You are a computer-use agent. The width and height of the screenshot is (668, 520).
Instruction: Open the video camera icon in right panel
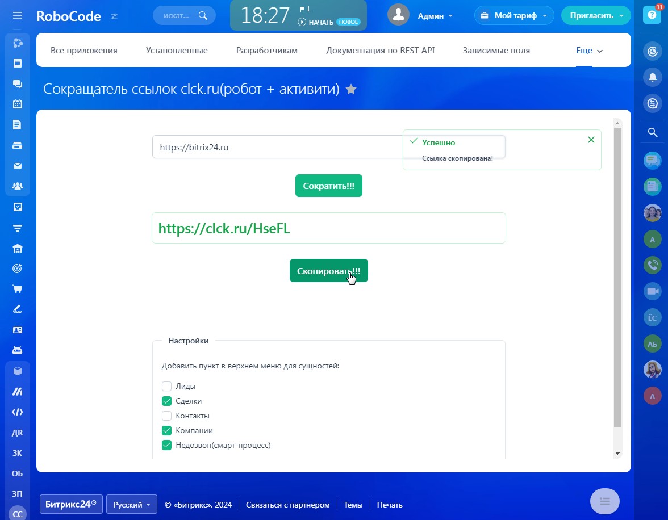coord(652,291)
